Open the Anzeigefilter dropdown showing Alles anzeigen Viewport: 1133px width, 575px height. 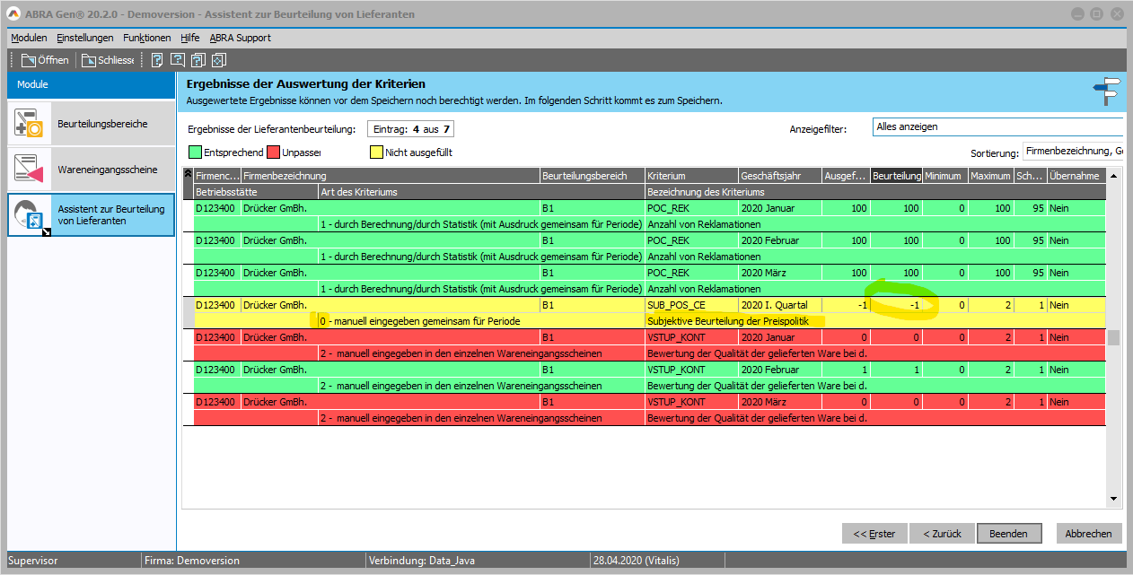(x=998, y=127)
